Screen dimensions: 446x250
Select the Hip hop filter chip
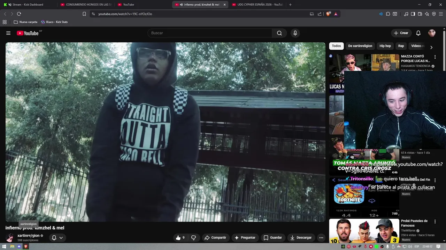pyautogui.click(x=385, y=46)
